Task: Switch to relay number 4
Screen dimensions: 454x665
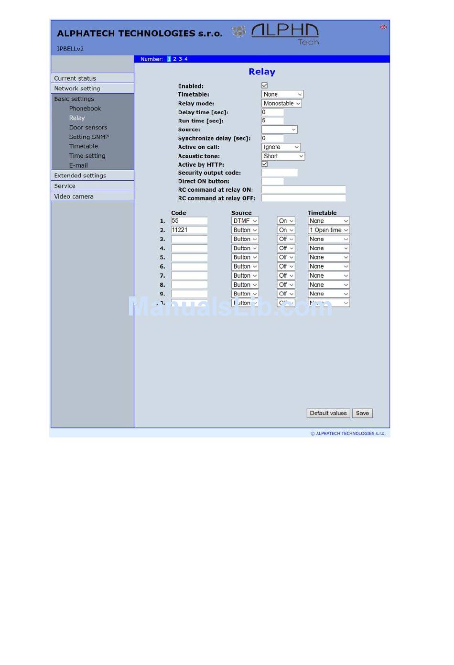Action: tap(186, 59)
